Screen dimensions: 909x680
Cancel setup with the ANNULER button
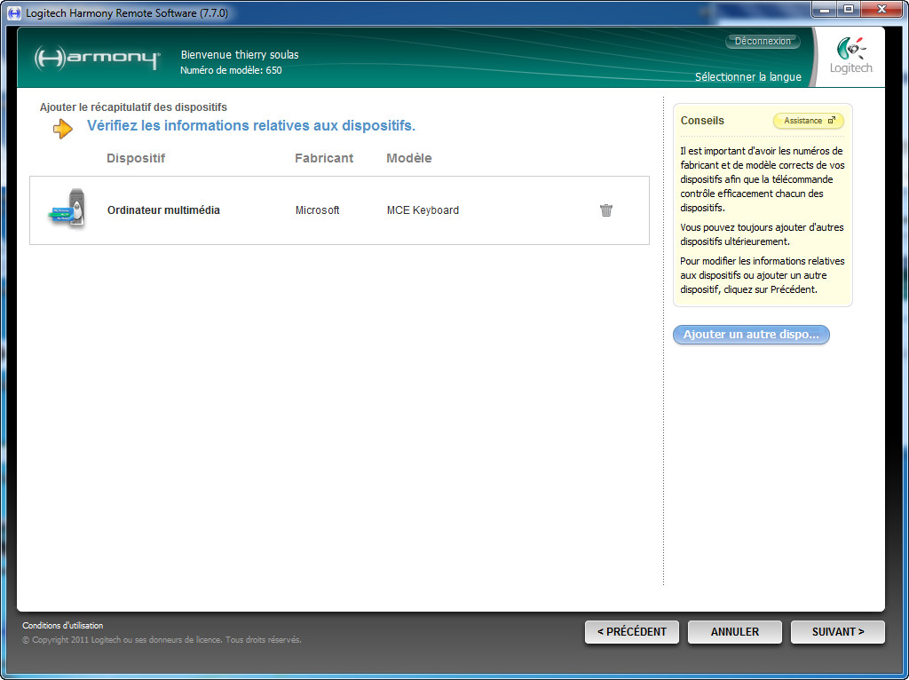[x=734, y=632]
